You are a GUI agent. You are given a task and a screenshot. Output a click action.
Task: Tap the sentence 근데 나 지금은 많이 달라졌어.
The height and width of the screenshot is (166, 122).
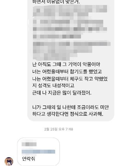[62, 93]
